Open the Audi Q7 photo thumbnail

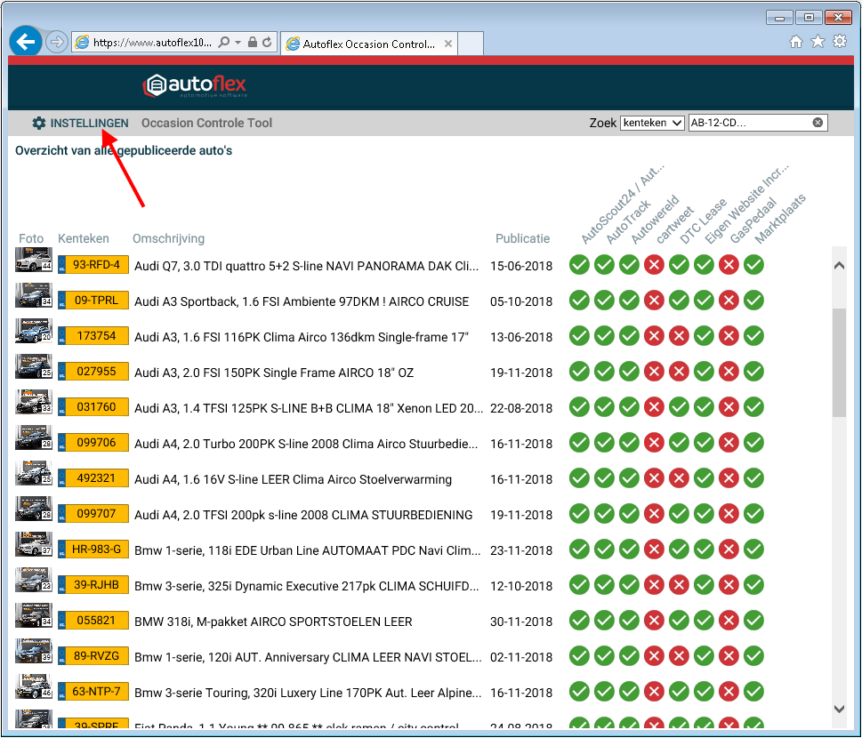click(34, 260)
